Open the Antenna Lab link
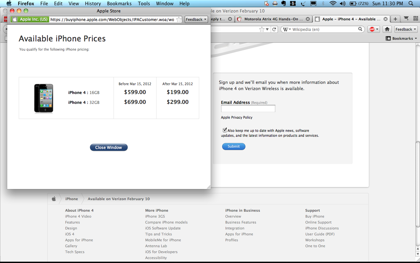Screen dimensions: 420x263 (156, 246)
